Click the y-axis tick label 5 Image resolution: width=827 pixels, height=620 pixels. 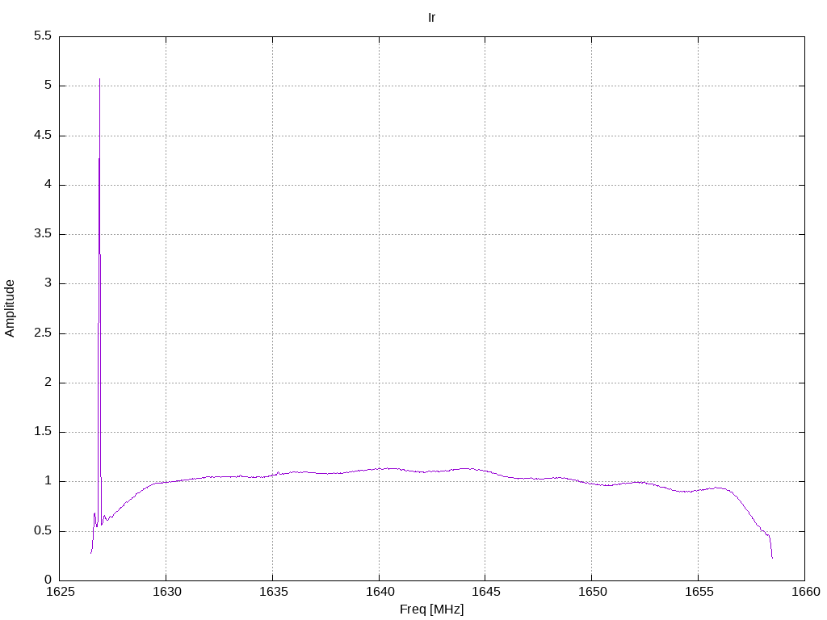(x=48, y=85)
